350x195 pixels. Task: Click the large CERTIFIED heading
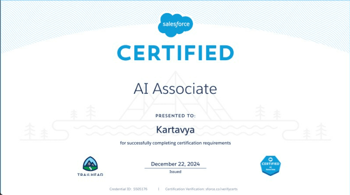click(x=175, y=53)
